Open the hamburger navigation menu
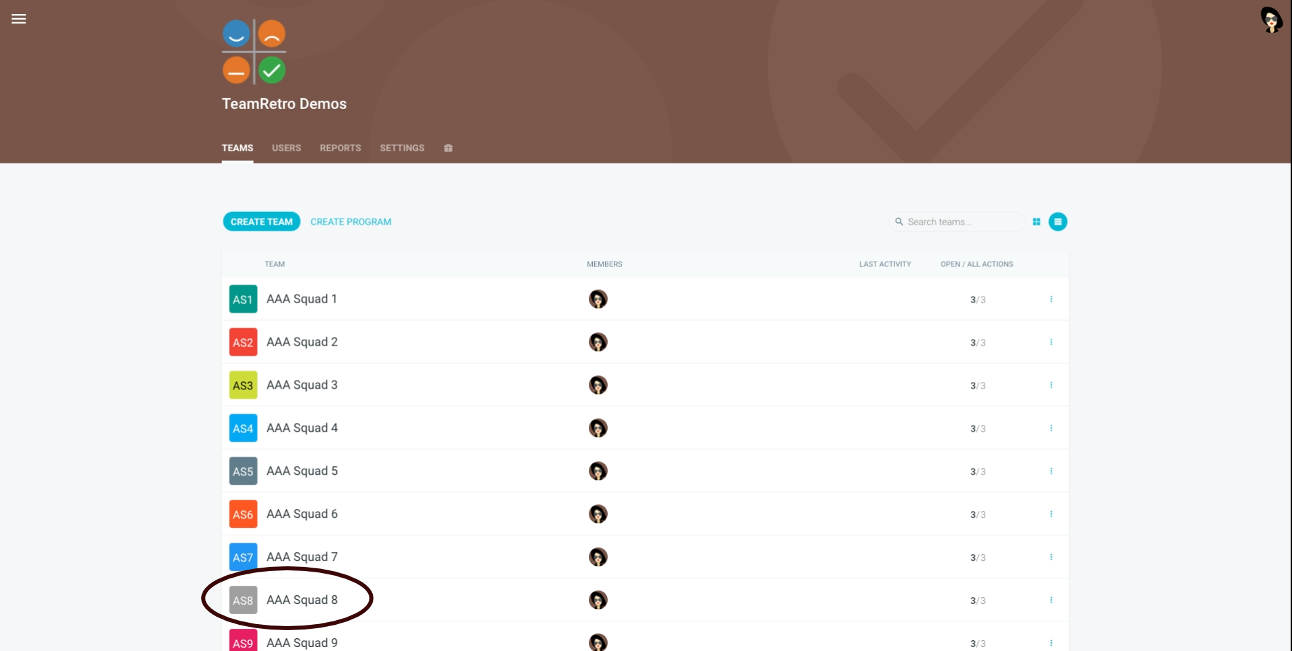Screen dimensions: 1292x651 click(x=19, y=19)
